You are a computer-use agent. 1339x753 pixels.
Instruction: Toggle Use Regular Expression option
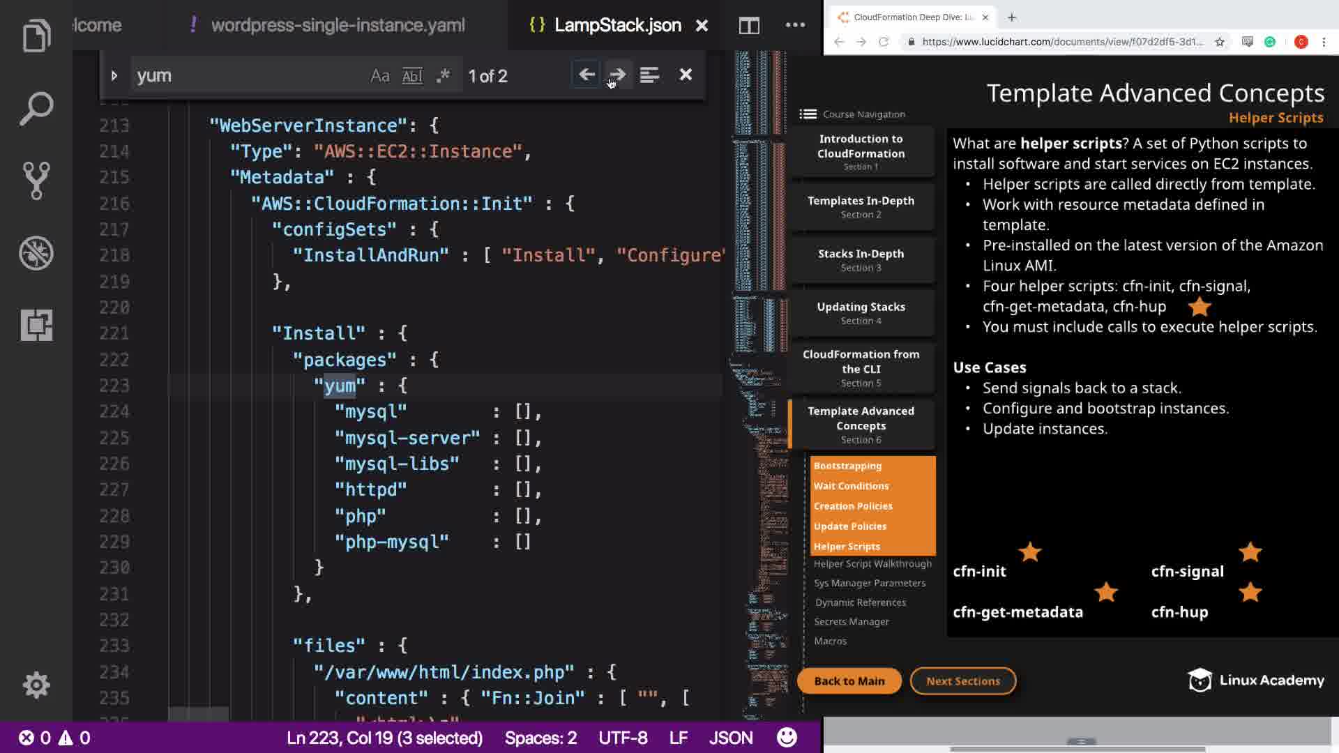click(444, 75)
